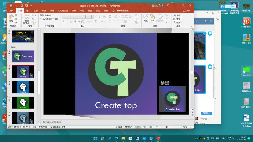Image resolution: width=253 pixels, height=142 pixels.
Task: Select normal view in status bar
Action: [x=138, y=127]
